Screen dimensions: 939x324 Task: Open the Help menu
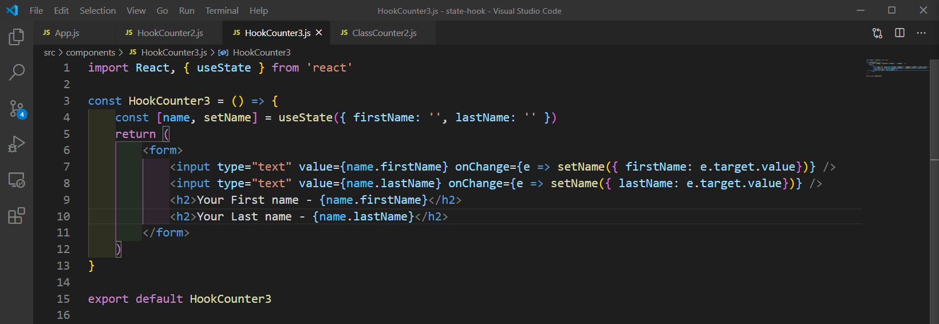click(258, 10)
